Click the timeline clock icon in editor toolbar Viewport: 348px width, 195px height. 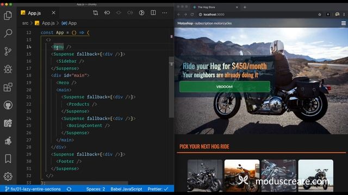coord(141,13)
